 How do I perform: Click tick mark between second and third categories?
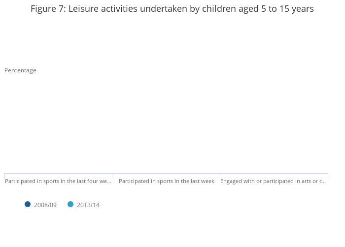click(220, 176)
